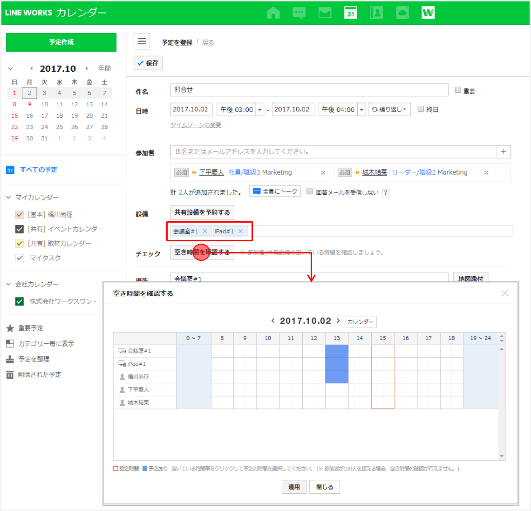
Task: Remove 会議室#1 equipment tag
Action: tap(204, 231)
